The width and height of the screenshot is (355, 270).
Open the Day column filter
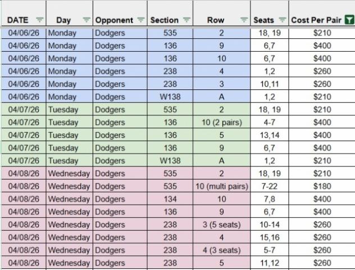point(86,20)
